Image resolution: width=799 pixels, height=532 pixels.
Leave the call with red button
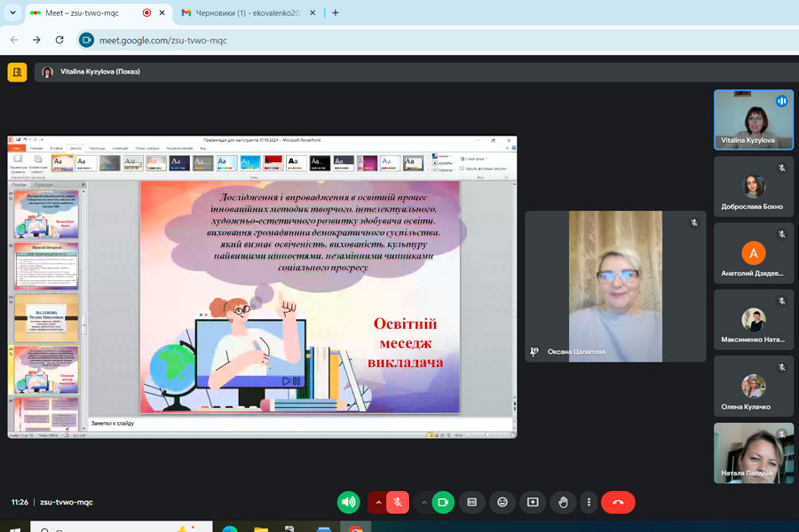point(618,502)
